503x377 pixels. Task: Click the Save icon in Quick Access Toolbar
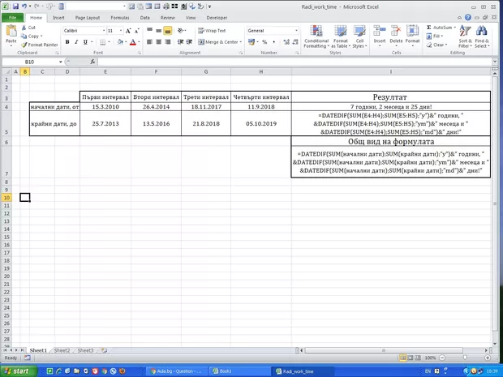15,6
